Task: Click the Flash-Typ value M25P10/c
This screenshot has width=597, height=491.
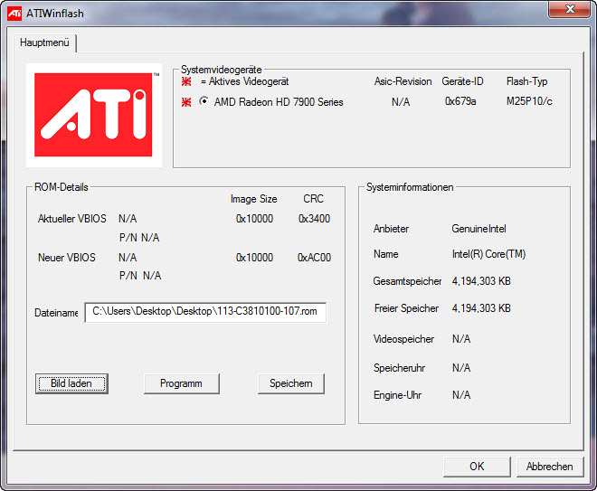Action: pos(529,101)
